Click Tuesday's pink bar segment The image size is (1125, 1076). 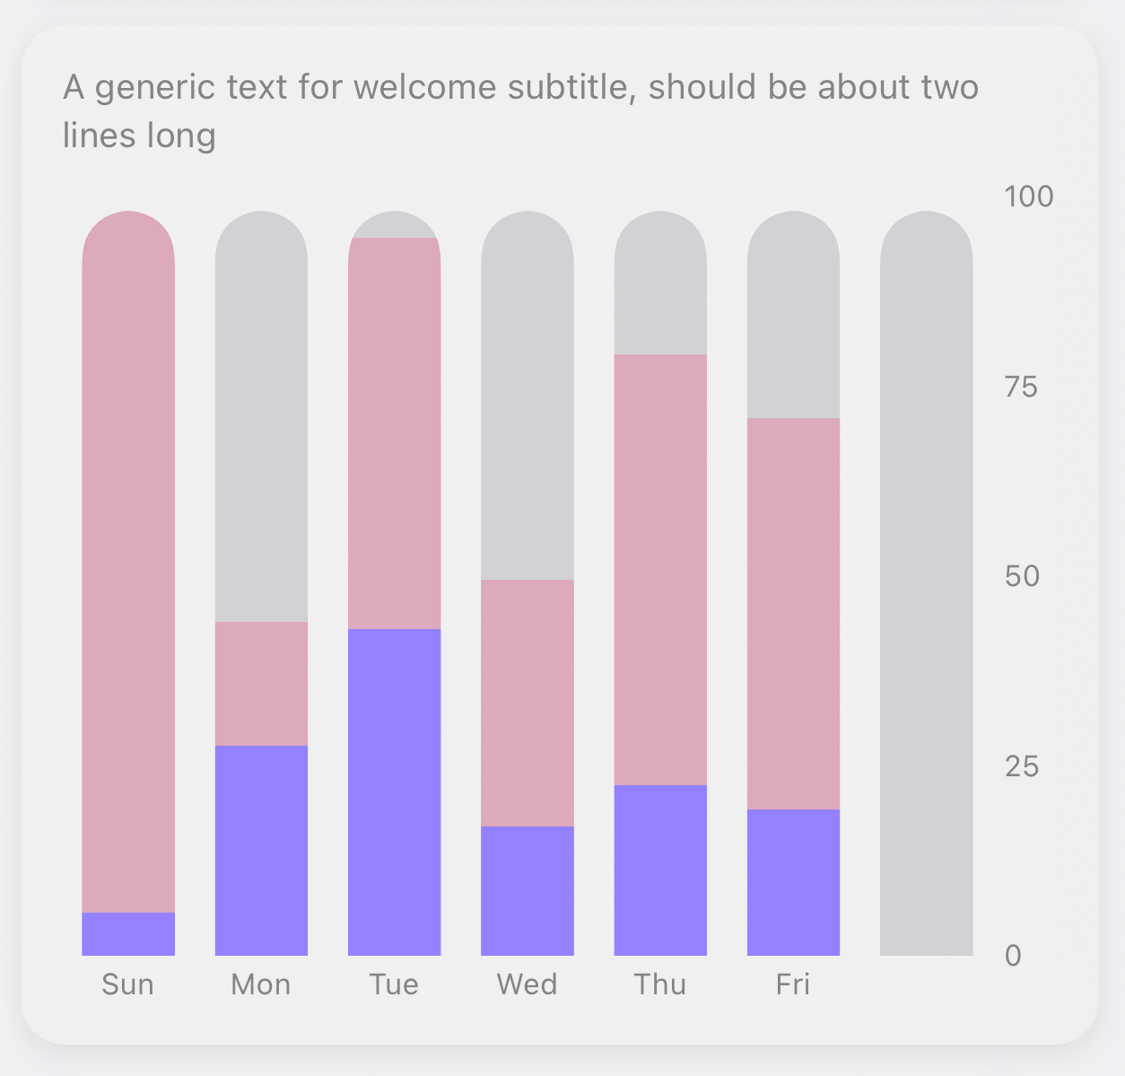394,433
